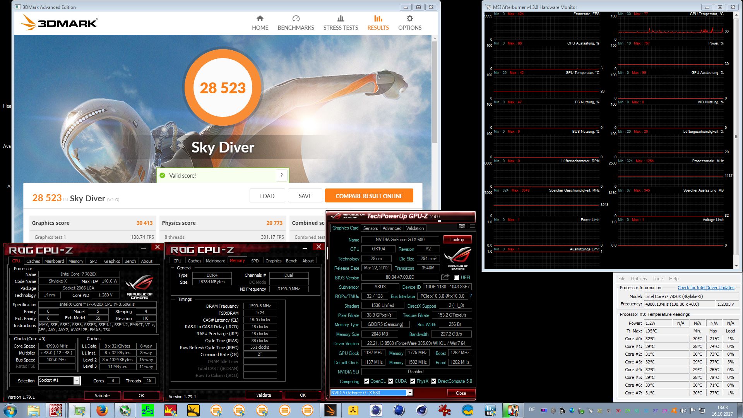Click GPU-Z screenshot camera icon
743x418 pixels.
[462, 226]
